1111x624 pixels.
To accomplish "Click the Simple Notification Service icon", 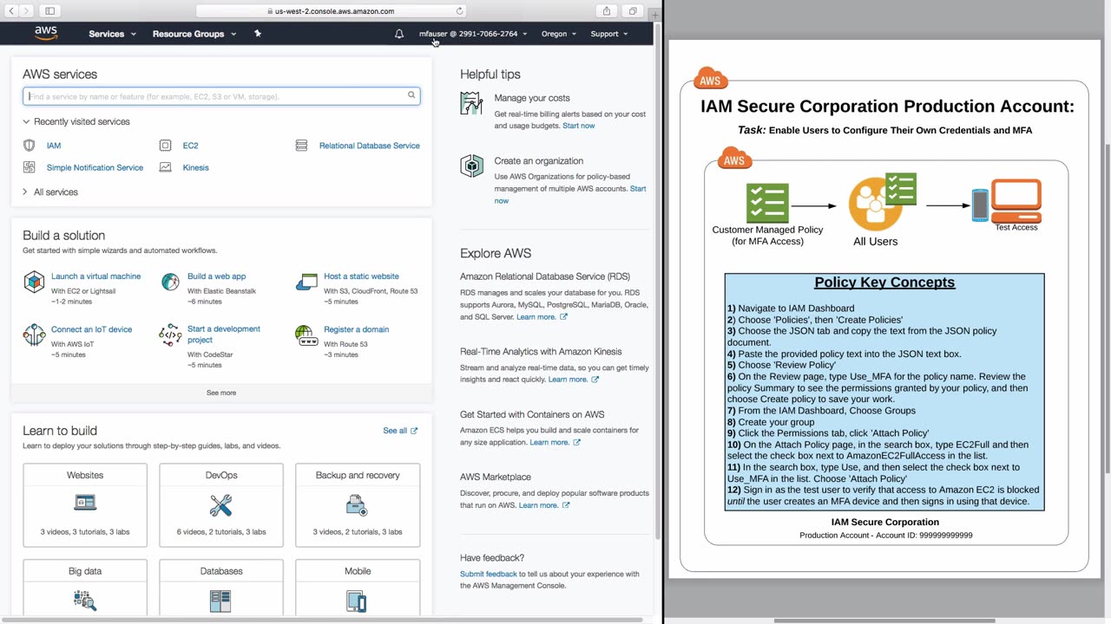I will point(30,167).
